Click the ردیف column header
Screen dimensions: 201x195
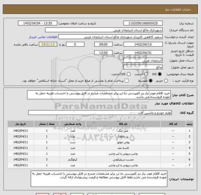[189, 124]
